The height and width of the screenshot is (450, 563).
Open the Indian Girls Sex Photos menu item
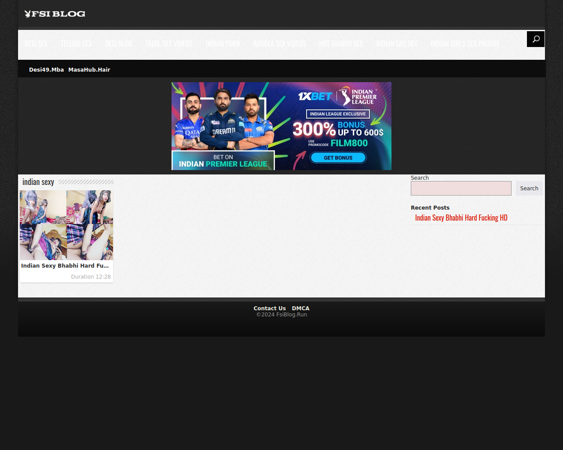(x=465, y=44)
